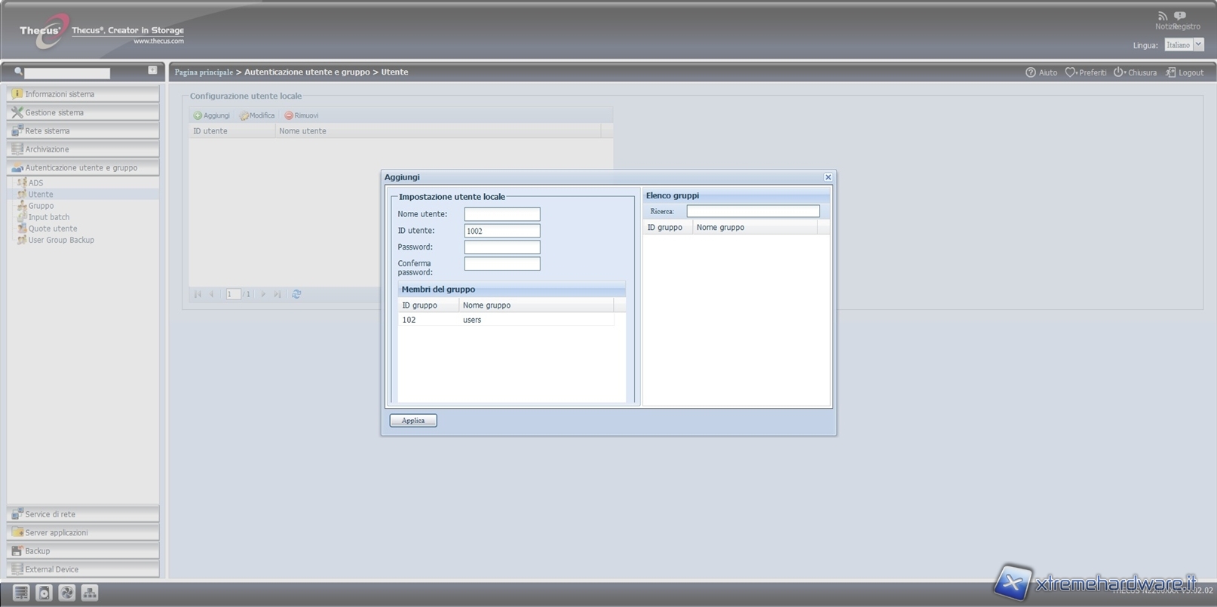
Task: Click the hard disk status icon
Action: tap(44, 593)
